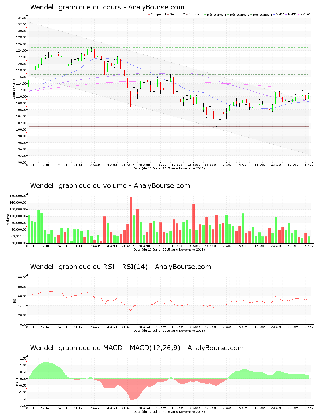This screenshot has height=419, width=324.
Task: Click the 118.00 price axis value
Action: click(21, 70)
